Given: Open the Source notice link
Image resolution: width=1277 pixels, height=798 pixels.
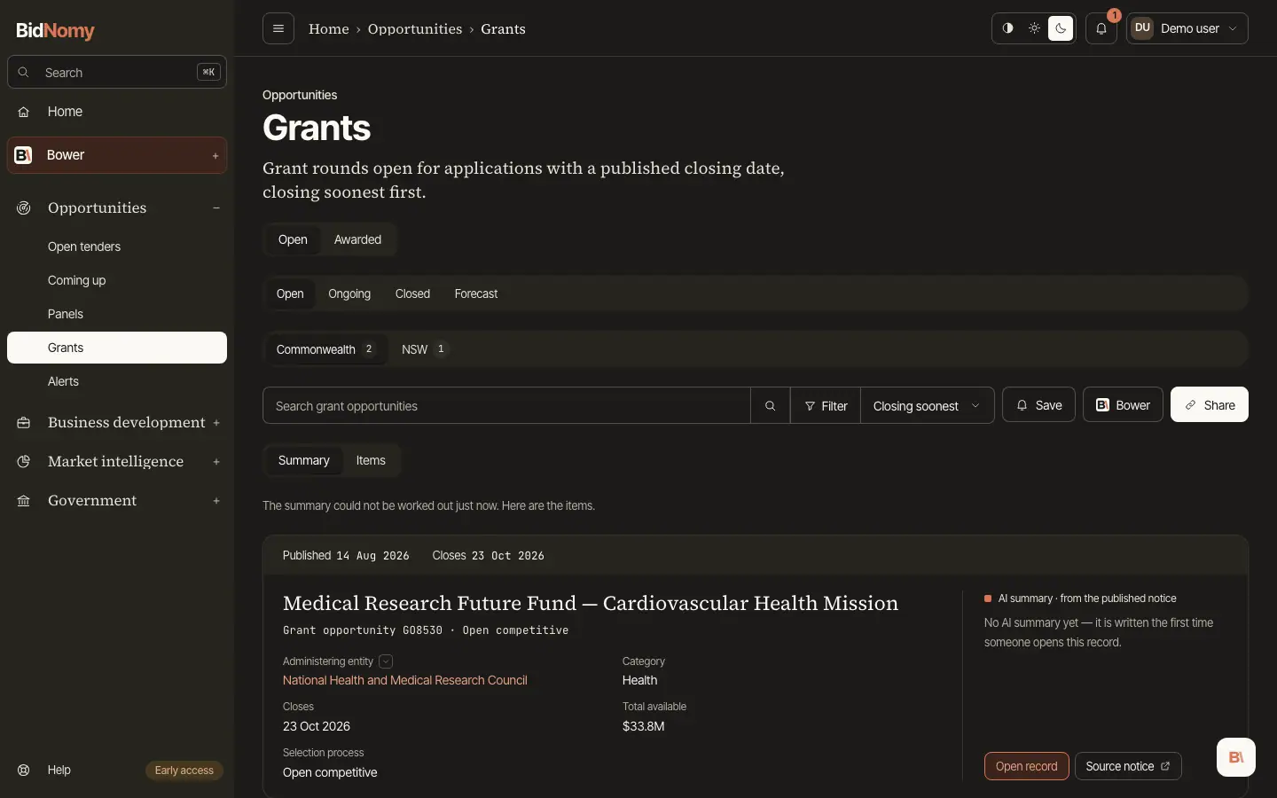Looking at the screenshot, I should click(x=1128, y=766).
